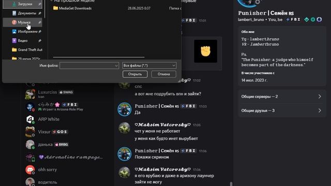Screen dimensions: 331x186
Task: Open Adrenaline rampage member entry
Action: point(68,157)
